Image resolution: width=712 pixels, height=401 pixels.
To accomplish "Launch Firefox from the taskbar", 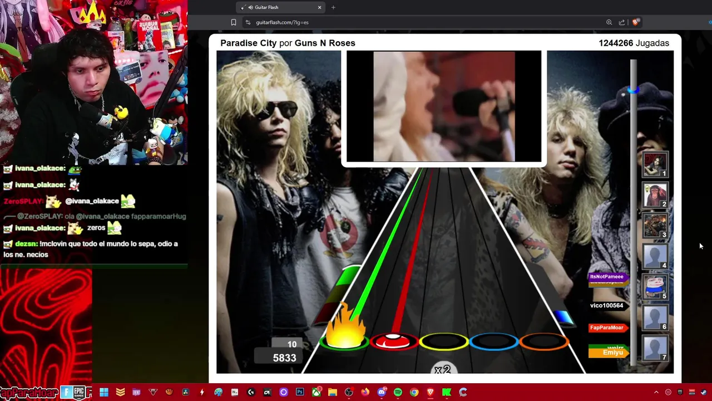I will pos(365,392).
